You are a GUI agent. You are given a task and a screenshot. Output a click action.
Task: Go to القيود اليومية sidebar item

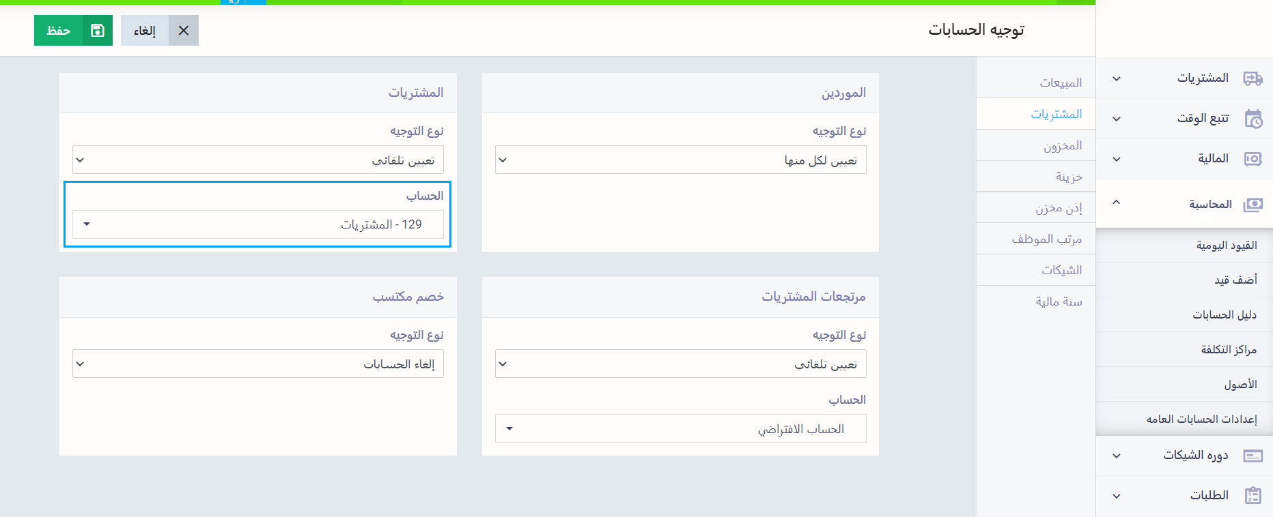(1226, 245)
